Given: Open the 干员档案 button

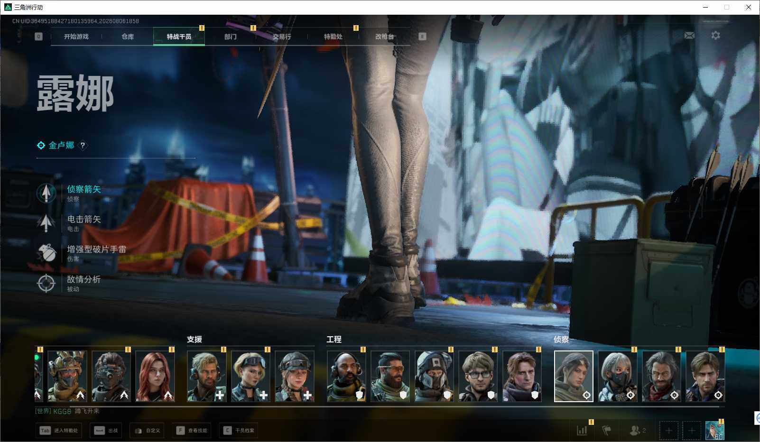Looking at the screenshot, I should [x=239, y=431].
